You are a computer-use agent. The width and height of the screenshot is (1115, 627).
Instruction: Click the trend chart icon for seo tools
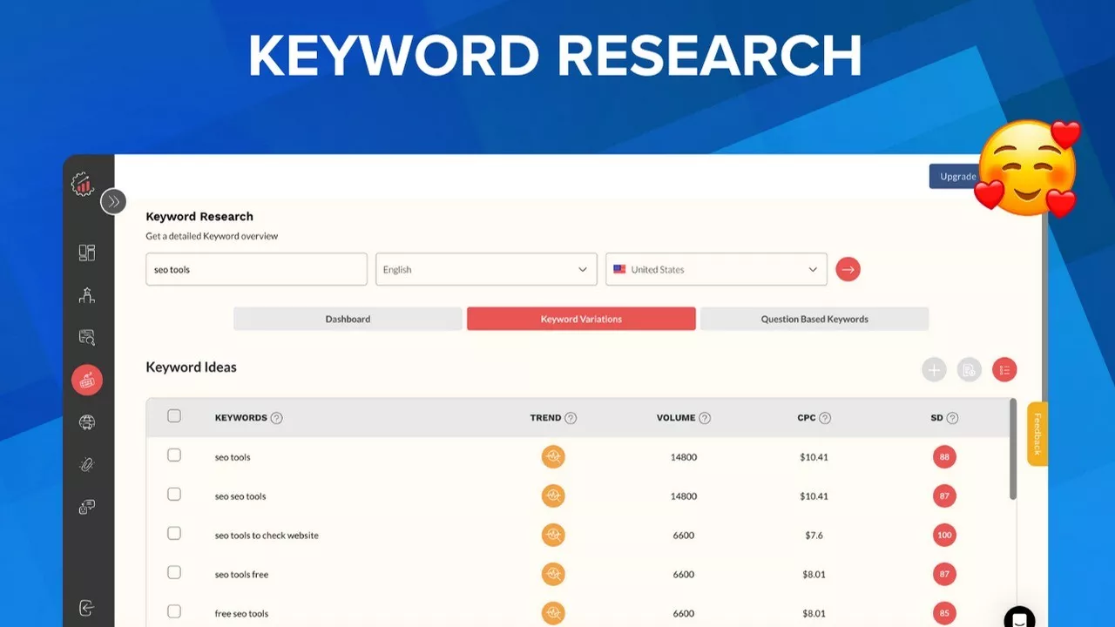click(553, 456)
